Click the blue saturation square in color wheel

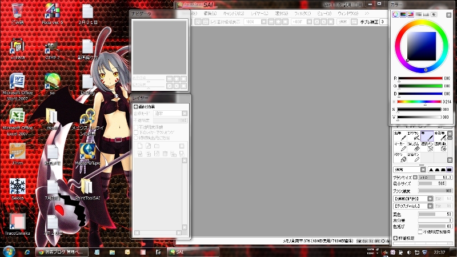pos(422,46)
